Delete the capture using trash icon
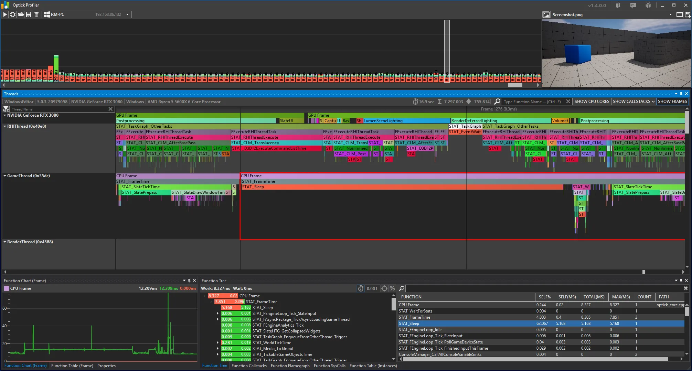This screenshot has height=371, width=692. (x=36, y=14)
